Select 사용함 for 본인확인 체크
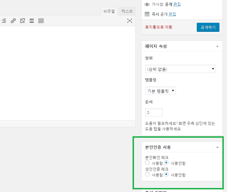 click(147, 163)
